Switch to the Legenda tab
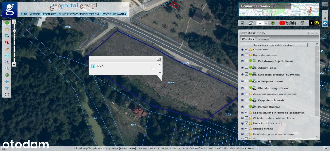 (x=263, y=39)
